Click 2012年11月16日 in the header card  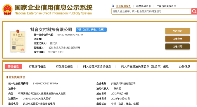[x=56, y=52]
